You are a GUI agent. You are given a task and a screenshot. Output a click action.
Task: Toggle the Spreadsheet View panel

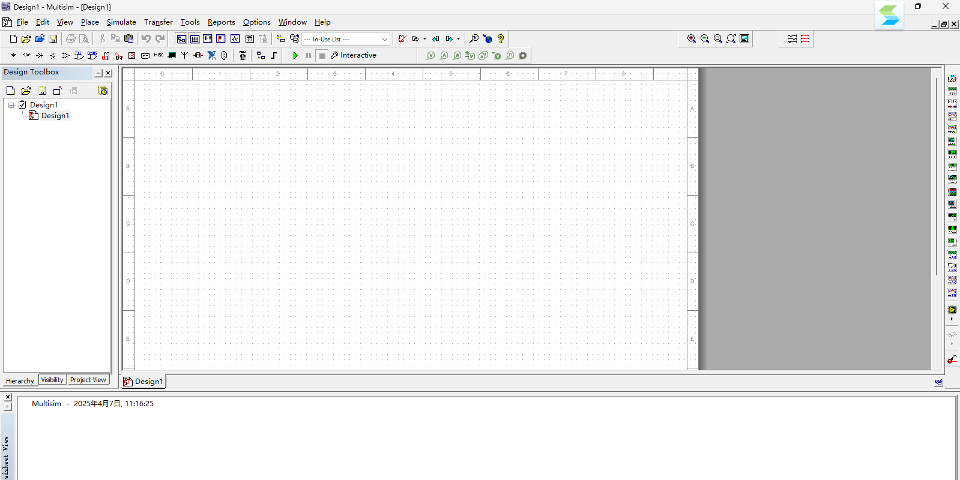pos(195,39)
